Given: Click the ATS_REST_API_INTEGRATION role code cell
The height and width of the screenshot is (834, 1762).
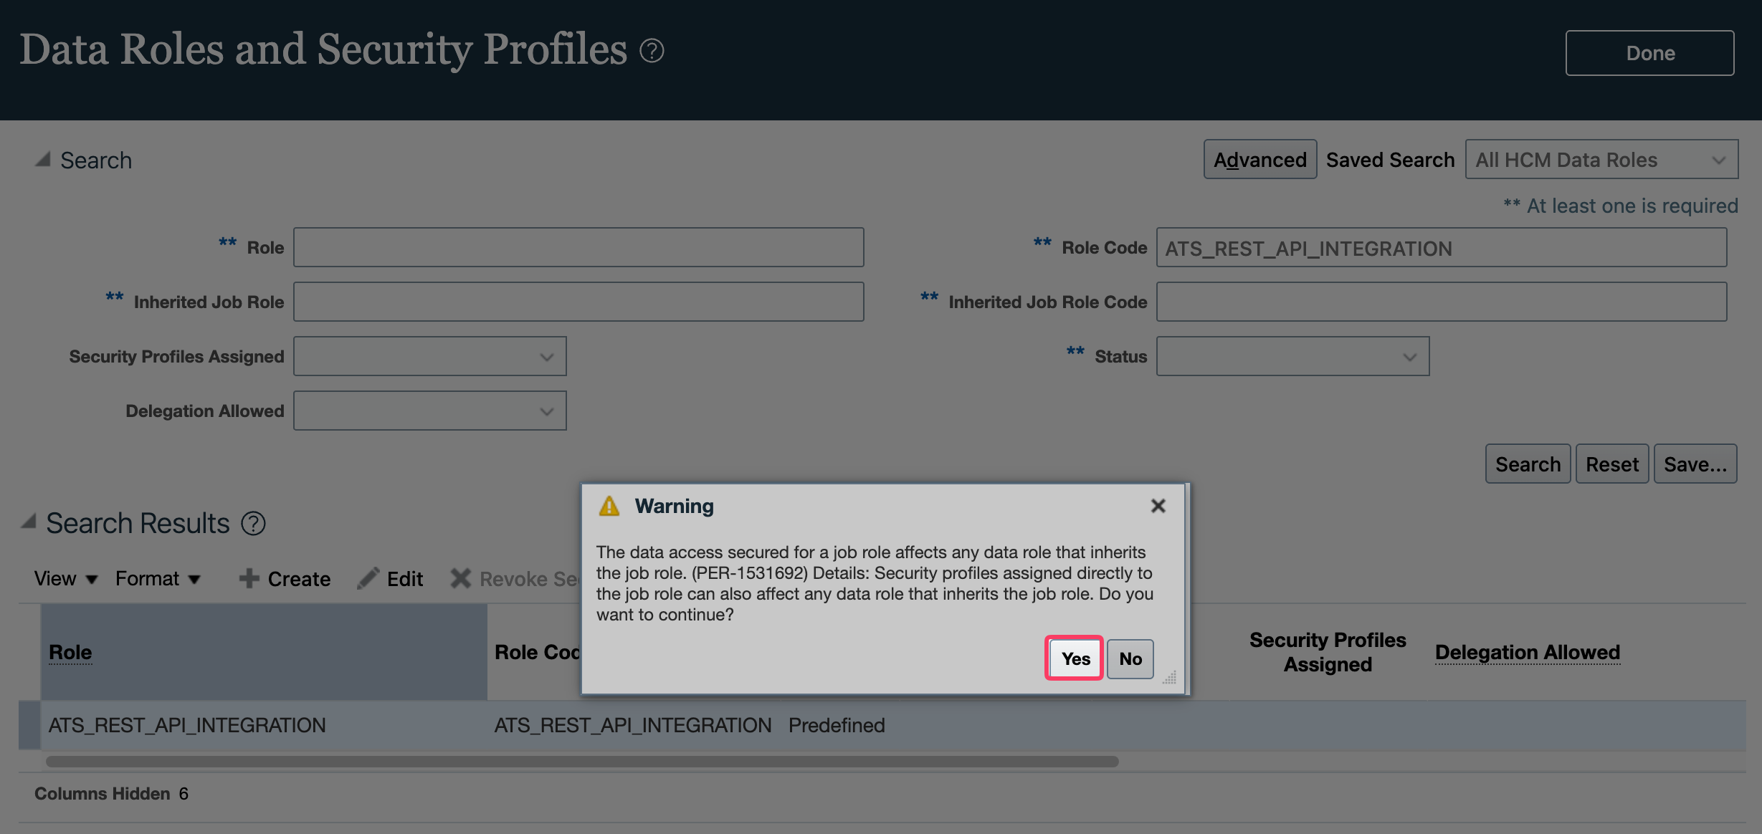Looking at the screenshot, I should [633, 725].
